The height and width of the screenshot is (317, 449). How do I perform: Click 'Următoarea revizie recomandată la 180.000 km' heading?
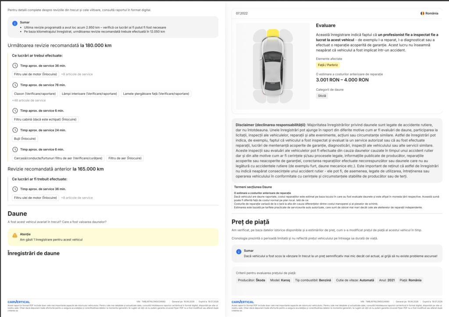tap(60, 46)
